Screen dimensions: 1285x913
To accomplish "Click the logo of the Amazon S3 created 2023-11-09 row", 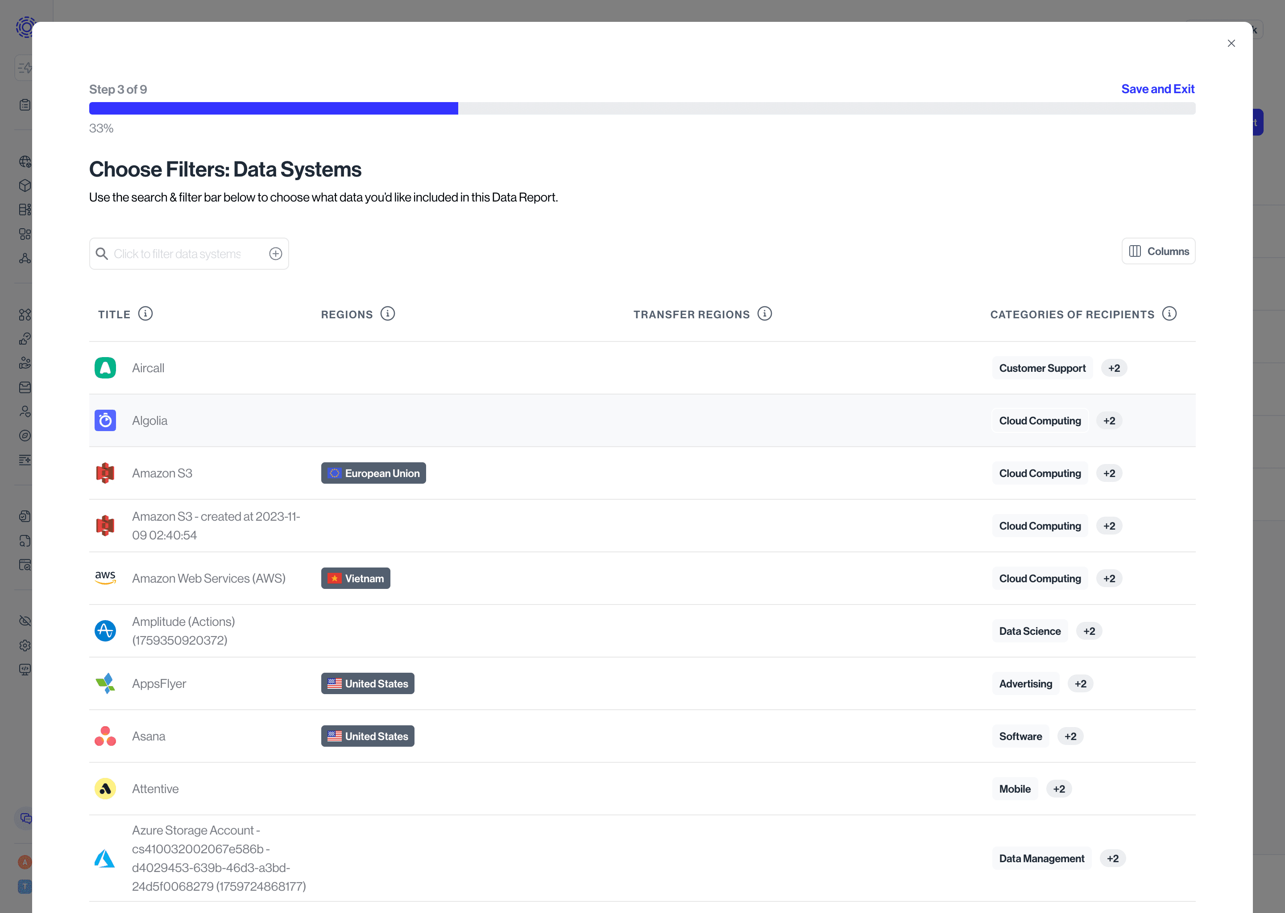I will tap(105, 526).
